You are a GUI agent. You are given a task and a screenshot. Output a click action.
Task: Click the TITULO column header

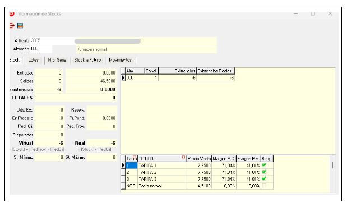tap(162, 159)
